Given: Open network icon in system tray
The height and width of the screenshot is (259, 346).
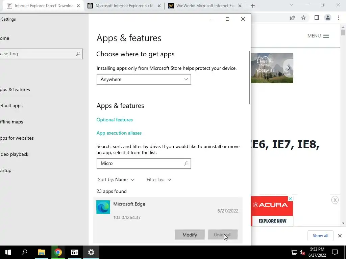Looking at the screenshot, I should [294, 252].
